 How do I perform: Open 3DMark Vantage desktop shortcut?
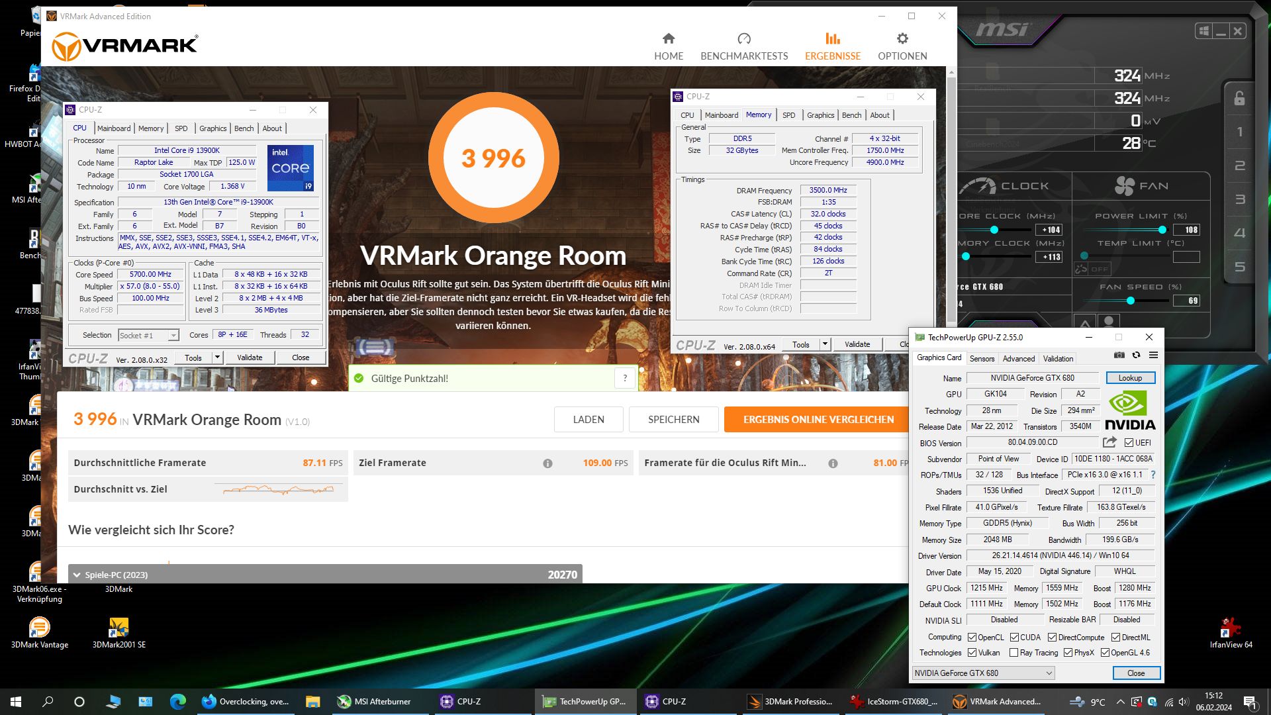click(40, 632)
